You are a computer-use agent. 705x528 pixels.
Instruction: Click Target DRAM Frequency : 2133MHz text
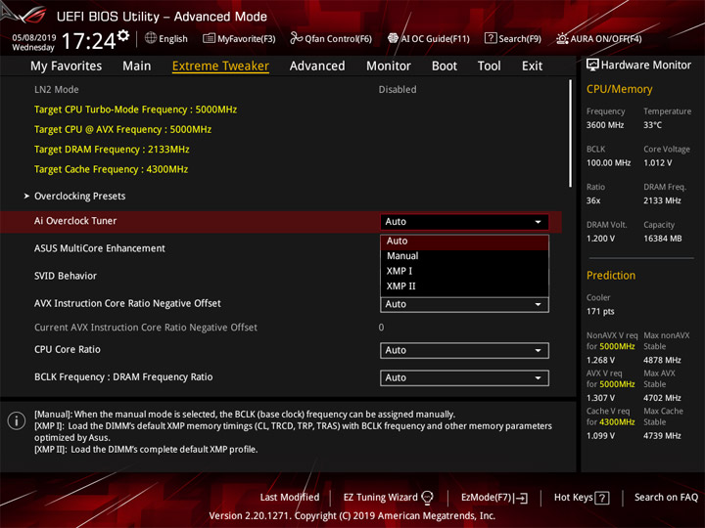coord(112,150)
